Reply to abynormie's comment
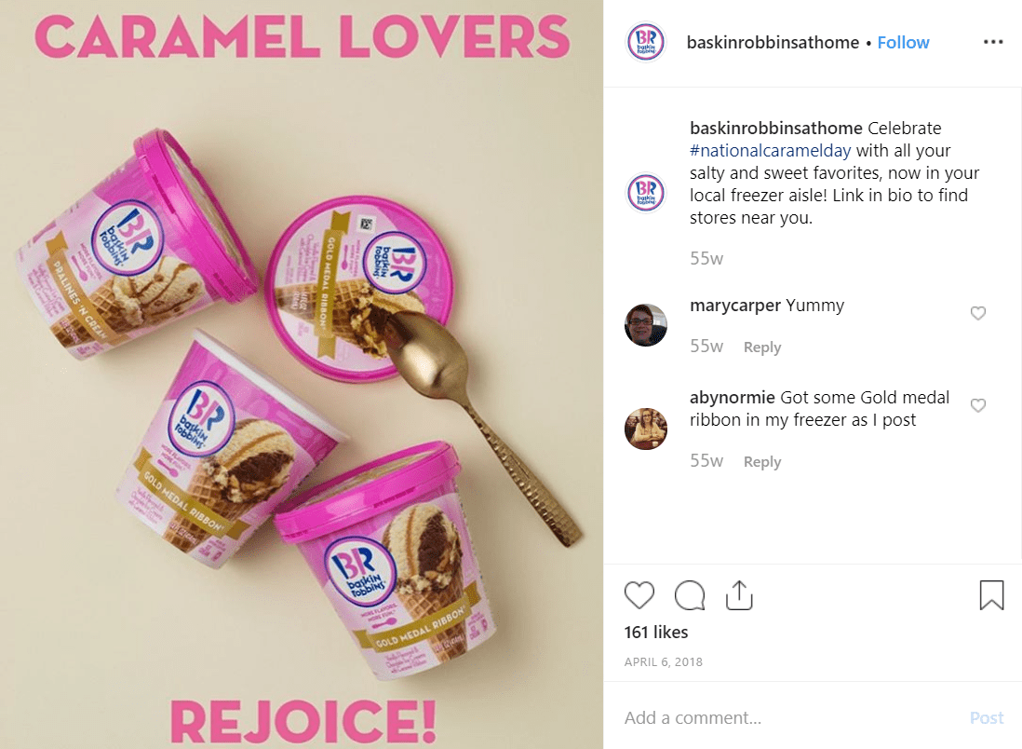The width and height of the screenshot is (1022, 749). click(762, 461)
